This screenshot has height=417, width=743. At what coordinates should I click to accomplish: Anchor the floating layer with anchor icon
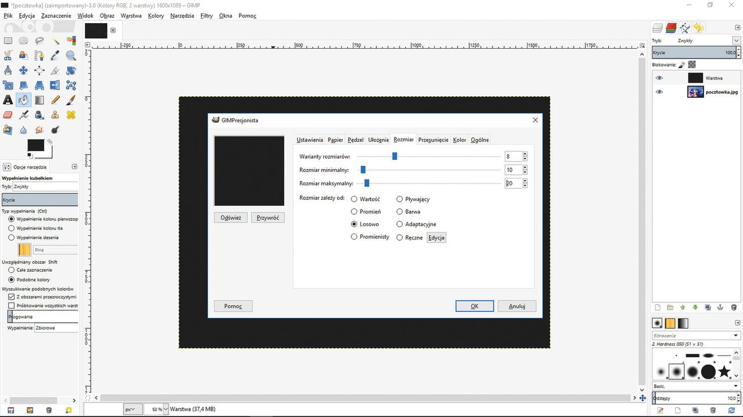[720, 308]
